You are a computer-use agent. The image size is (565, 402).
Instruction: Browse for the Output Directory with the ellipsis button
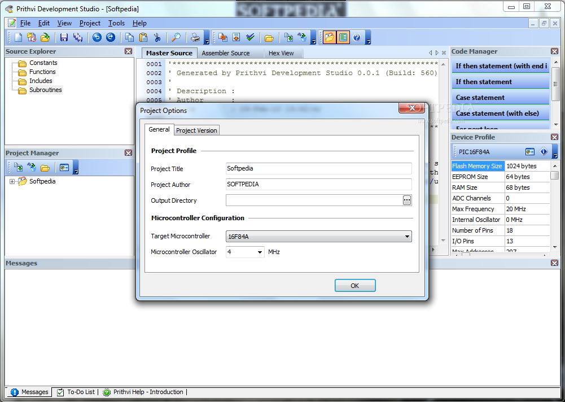[x=407, y=200]
